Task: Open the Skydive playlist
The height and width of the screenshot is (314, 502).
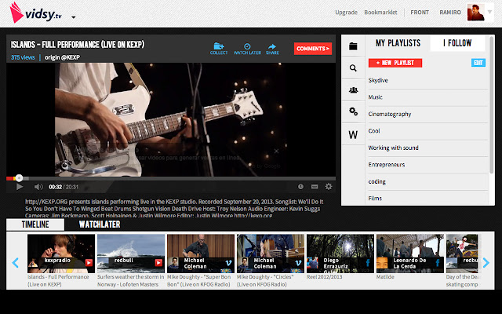Action: coord(427,80)
